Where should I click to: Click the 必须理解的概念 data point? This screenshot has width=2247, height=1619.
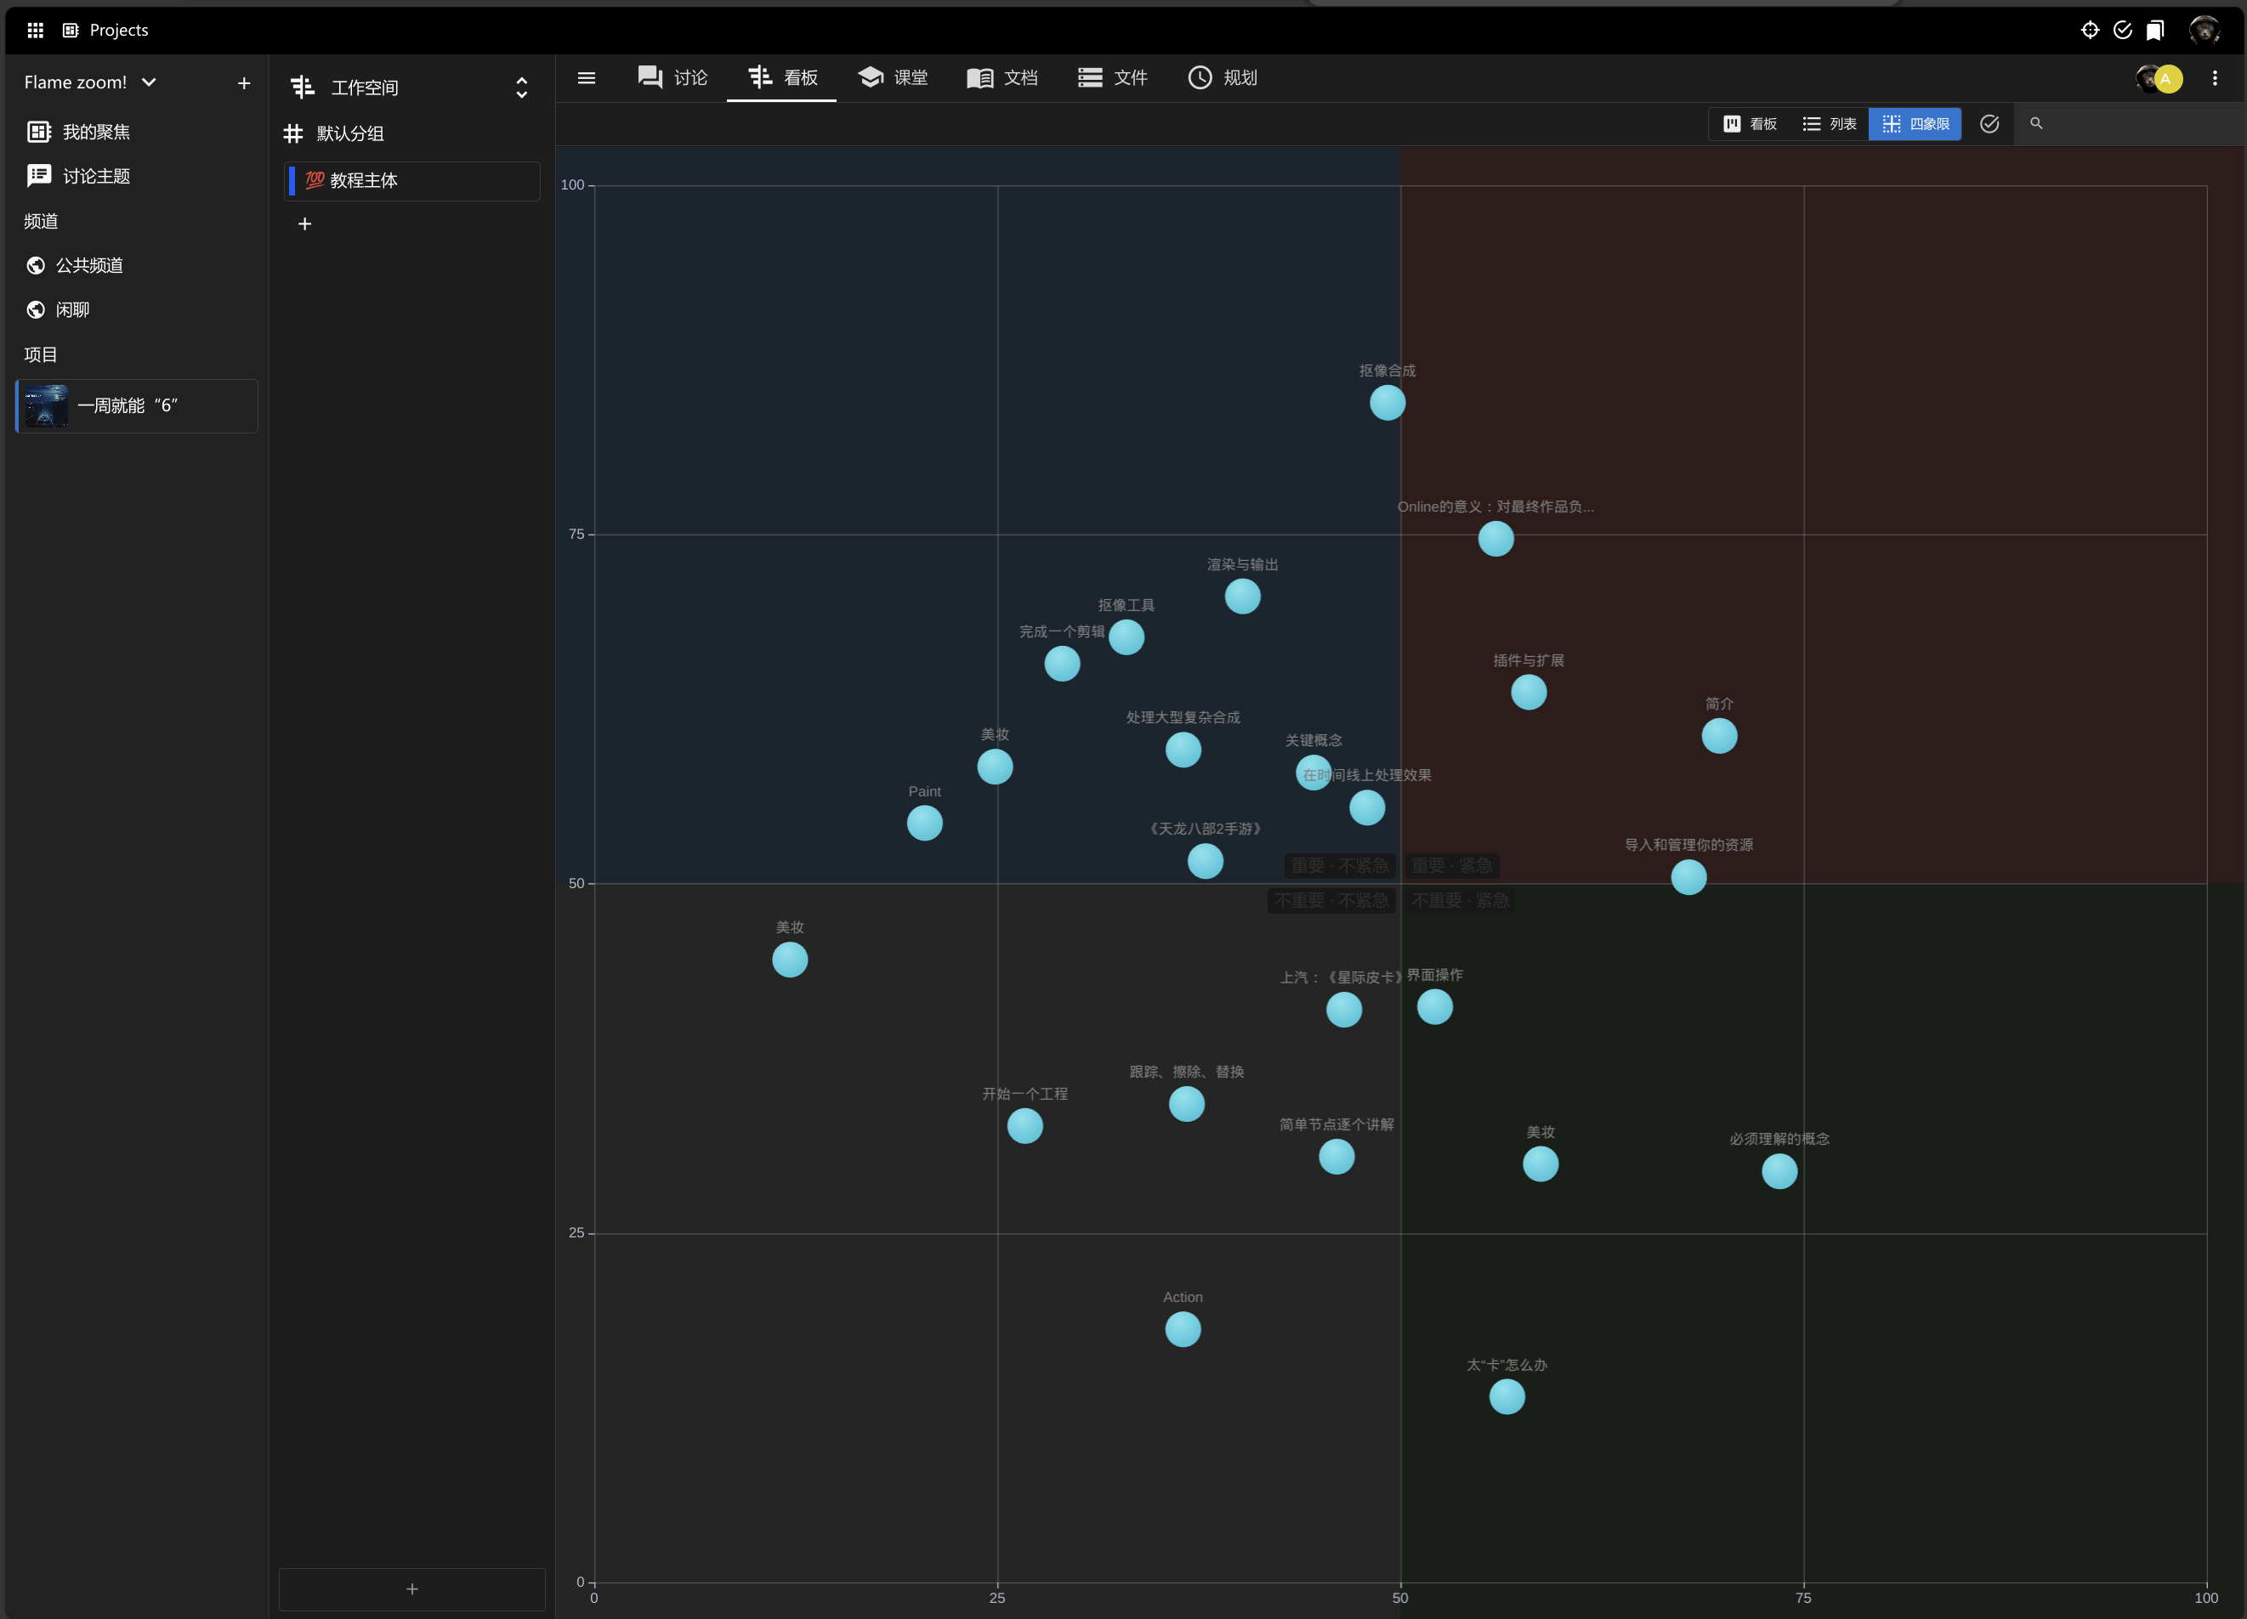coord(1779,1170)
